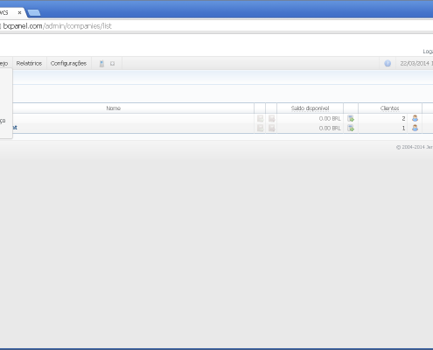This screenshot has width=433, height=350.
Task: Open clients user icon in first row
Action: [x=415, y=118]
